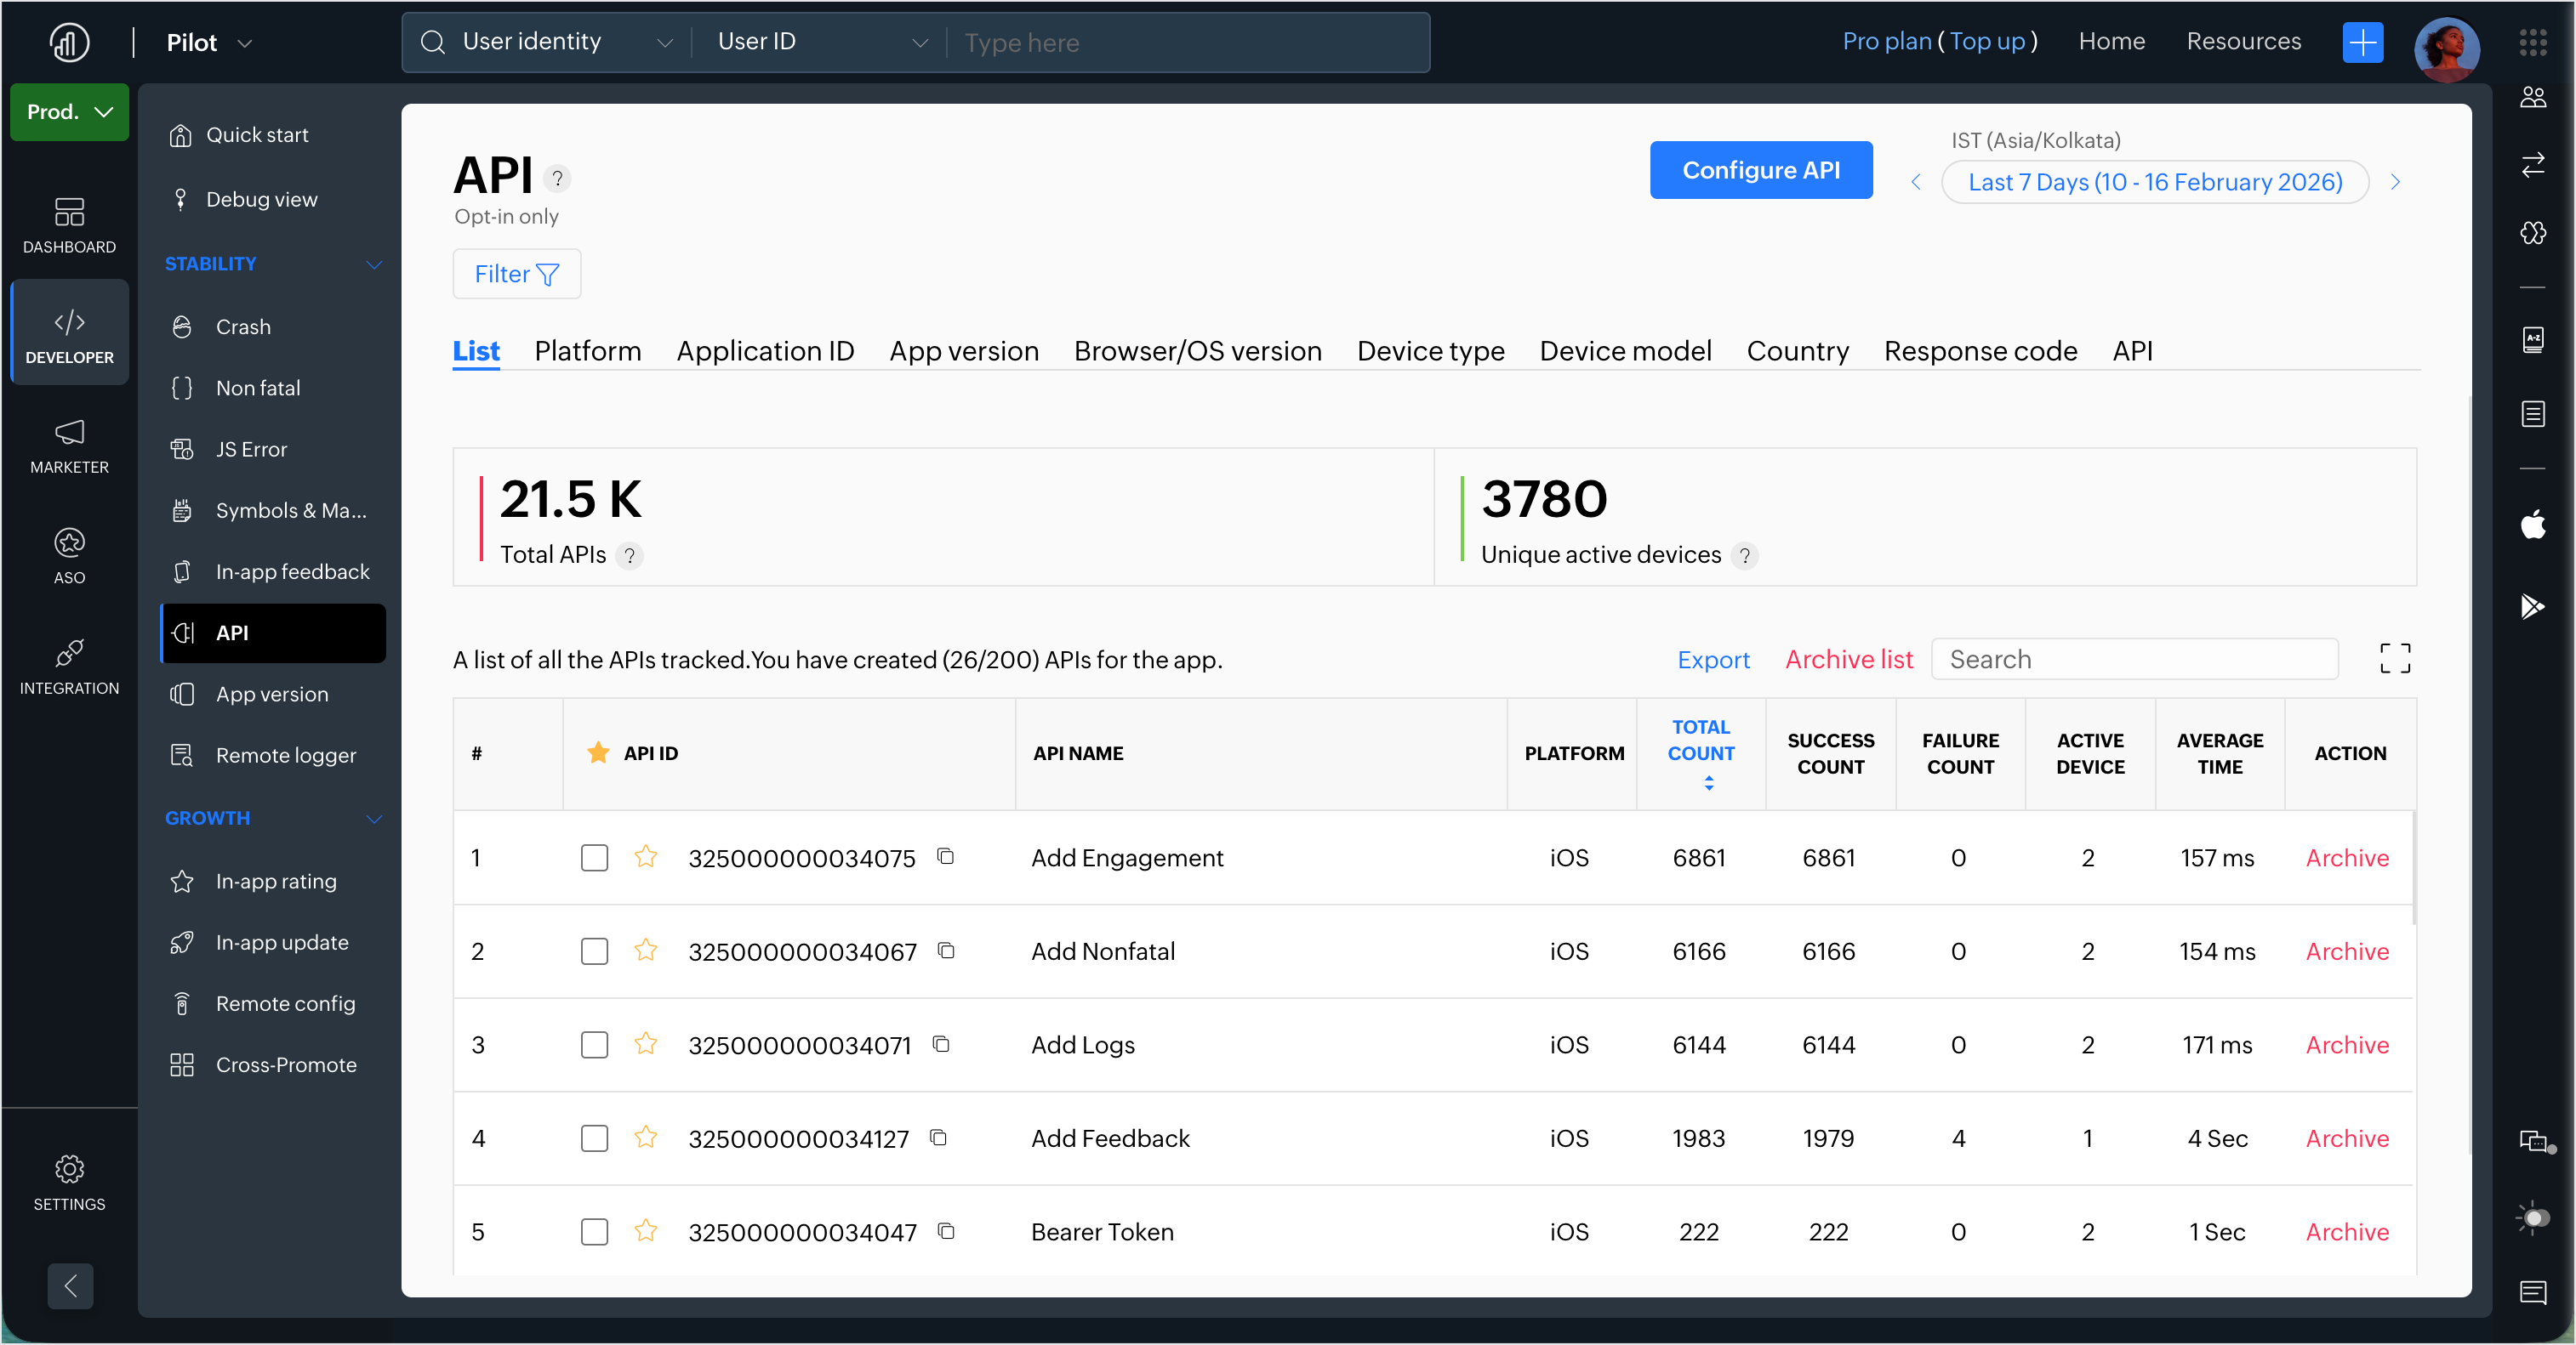Image resolution: width=2576 pixels, height=1345 pixels.
Task: Collapse the sidebar with back arrow
Action: click(x=70, y=1285)
